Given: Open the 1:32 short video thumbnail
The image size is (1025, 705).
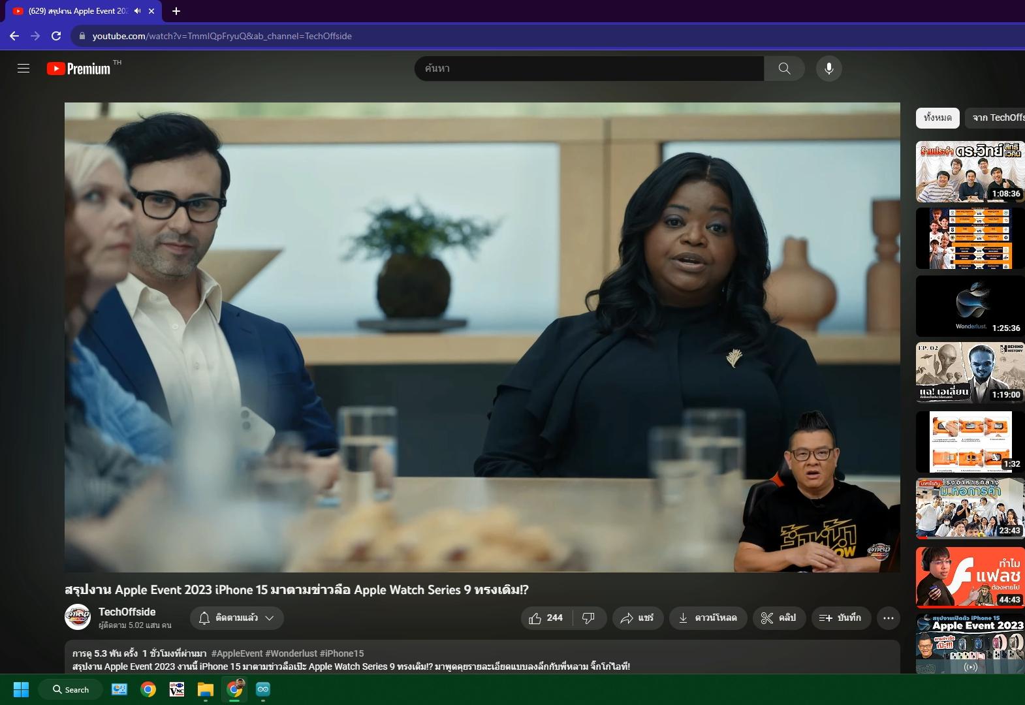Looking at the screenshot, I should point(970,442).
